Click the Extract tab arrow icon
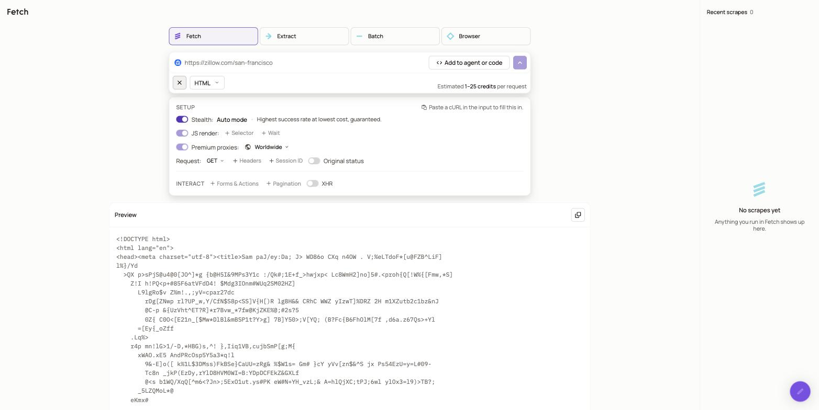819x410 pixels. click(x=269, y=36)
